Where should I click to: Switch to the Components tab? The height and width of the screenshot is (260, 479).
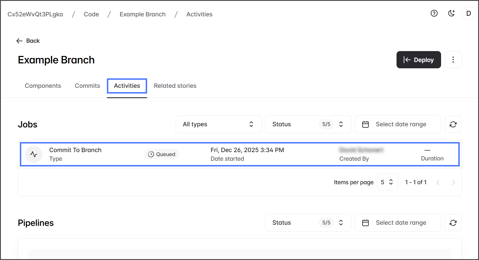click(43, 86)
